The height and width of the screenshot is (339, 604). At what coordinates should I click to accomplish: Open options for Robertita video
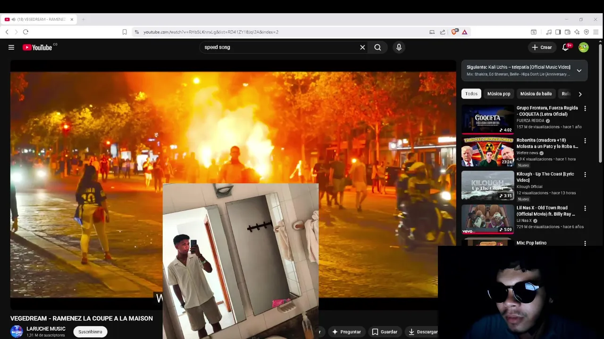(585, 140)
